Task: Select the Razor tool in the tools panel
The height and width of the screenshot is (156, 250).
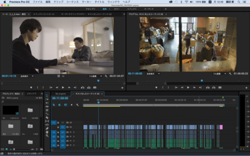Action: [x=47, y=118]
